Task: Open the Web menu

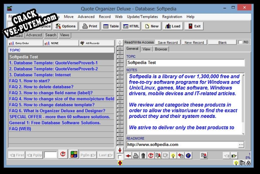Action: click(x=119, y=17)
